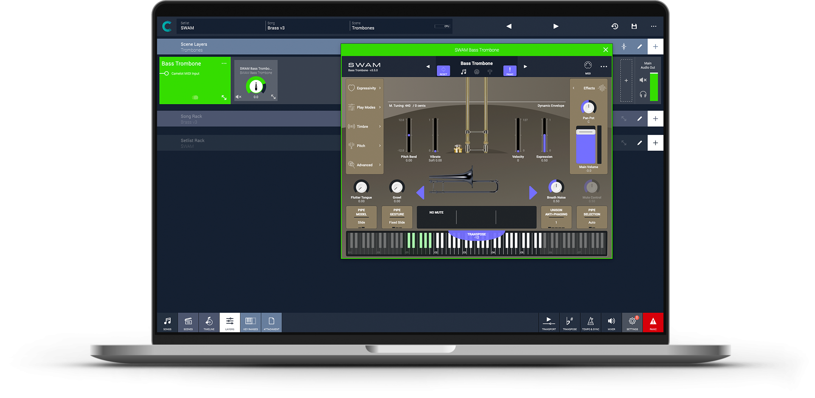Expand the Song Rack row
This screenshot has width=815, height=398.
pyautogui.click(x=624, y=119)
